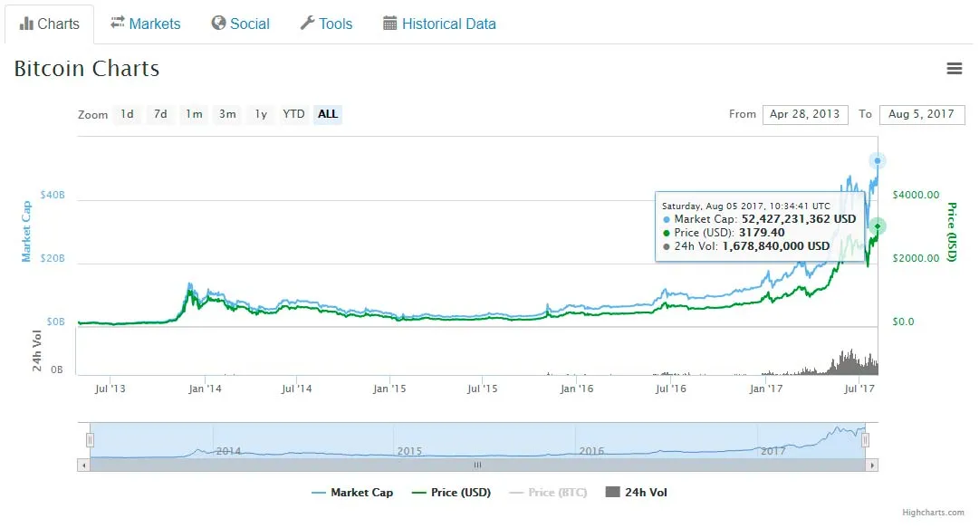
Task: Open the Social tab
Action: [x=240, y=24]
